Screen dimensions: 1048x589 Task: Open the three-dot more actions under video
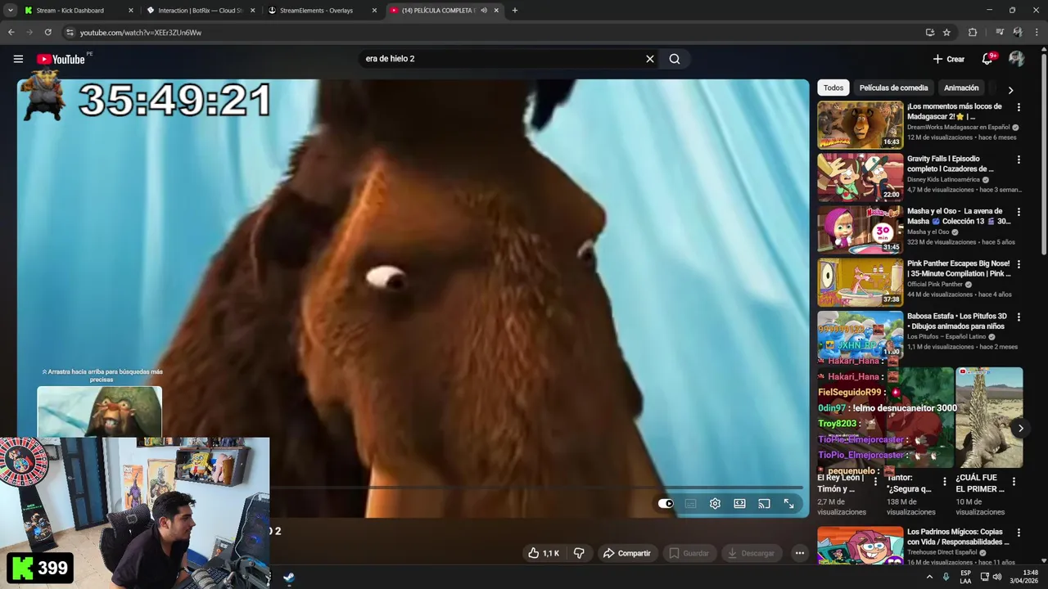(800, 553)
